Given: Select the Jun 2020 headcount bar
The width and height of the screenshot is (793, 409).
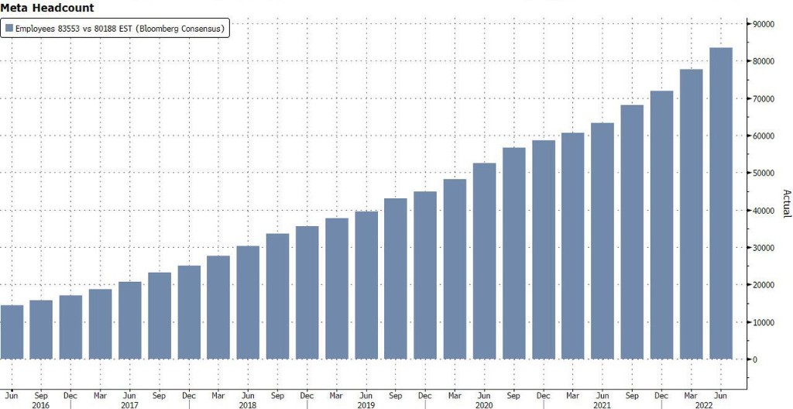Looking at the screenshot, I should tap(485, 261).
